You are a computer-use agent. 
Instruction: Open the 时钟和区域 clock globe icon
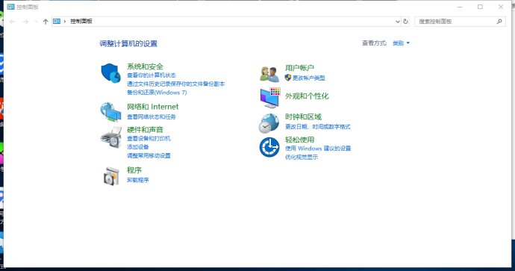(x=269, y=123)
